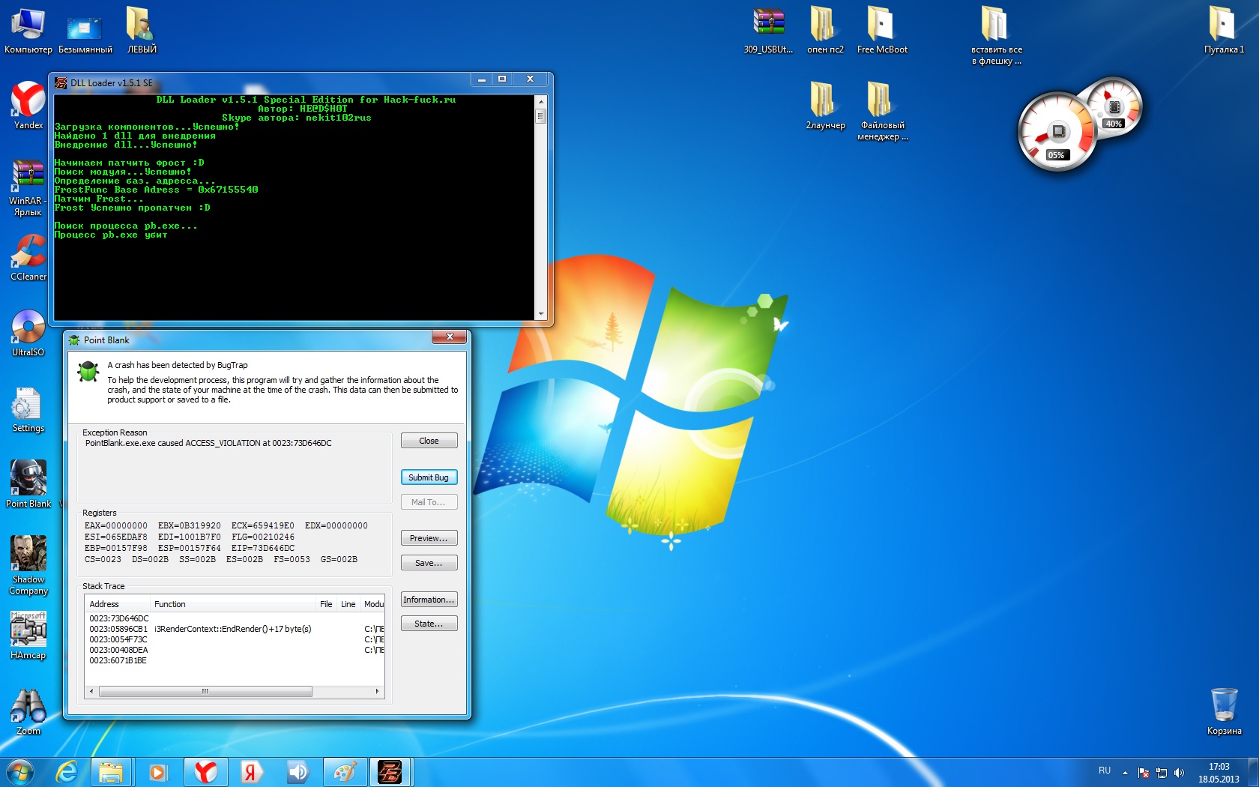Click the Submit Bug button

coord(429,477)
